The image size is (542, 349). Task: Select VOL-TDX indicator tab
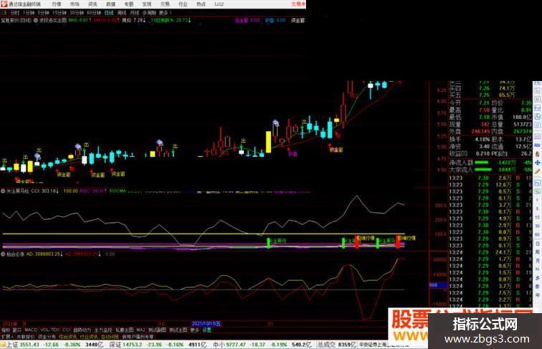point(50,330)
